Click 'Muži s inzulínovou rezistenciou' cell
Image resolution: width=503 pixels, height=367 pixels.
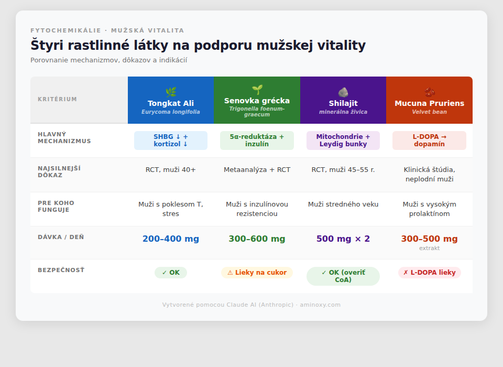point(257,209)
